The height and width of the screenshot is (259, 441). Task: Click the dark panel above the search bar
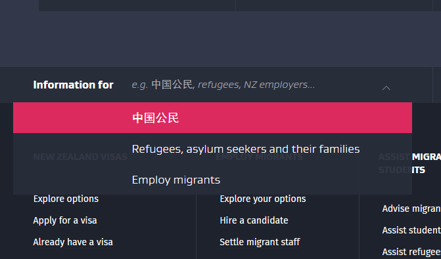221,39
